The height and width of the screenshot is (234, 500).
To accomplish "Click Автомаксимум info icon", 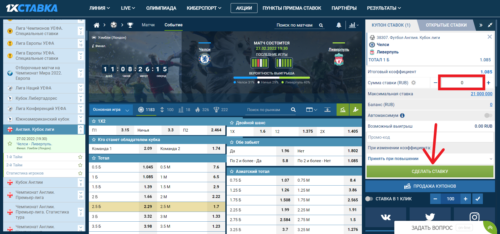I will coord(402,115).
